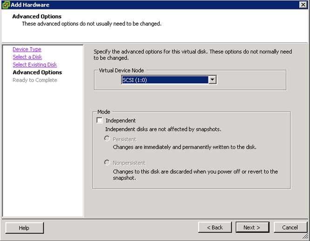The height and width of the screenshot is (241, 310).
Task: Click the Add Hardware title bar text
Action: tap(30, 5)
